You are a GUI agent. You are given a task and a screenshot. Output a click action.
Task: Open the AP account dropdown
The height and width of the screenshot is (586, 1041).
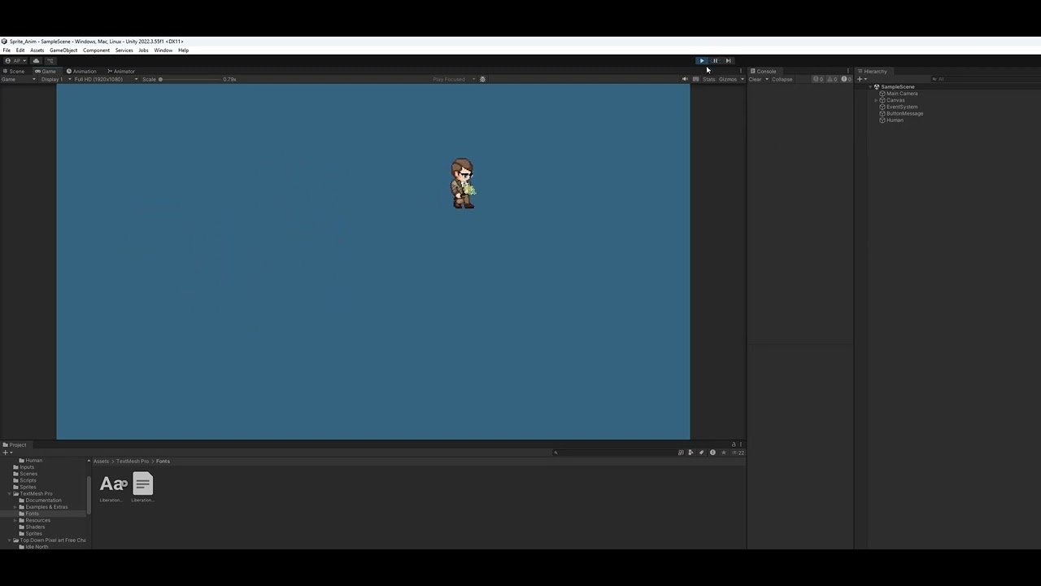pyautogui.click(x=15, y=60)
